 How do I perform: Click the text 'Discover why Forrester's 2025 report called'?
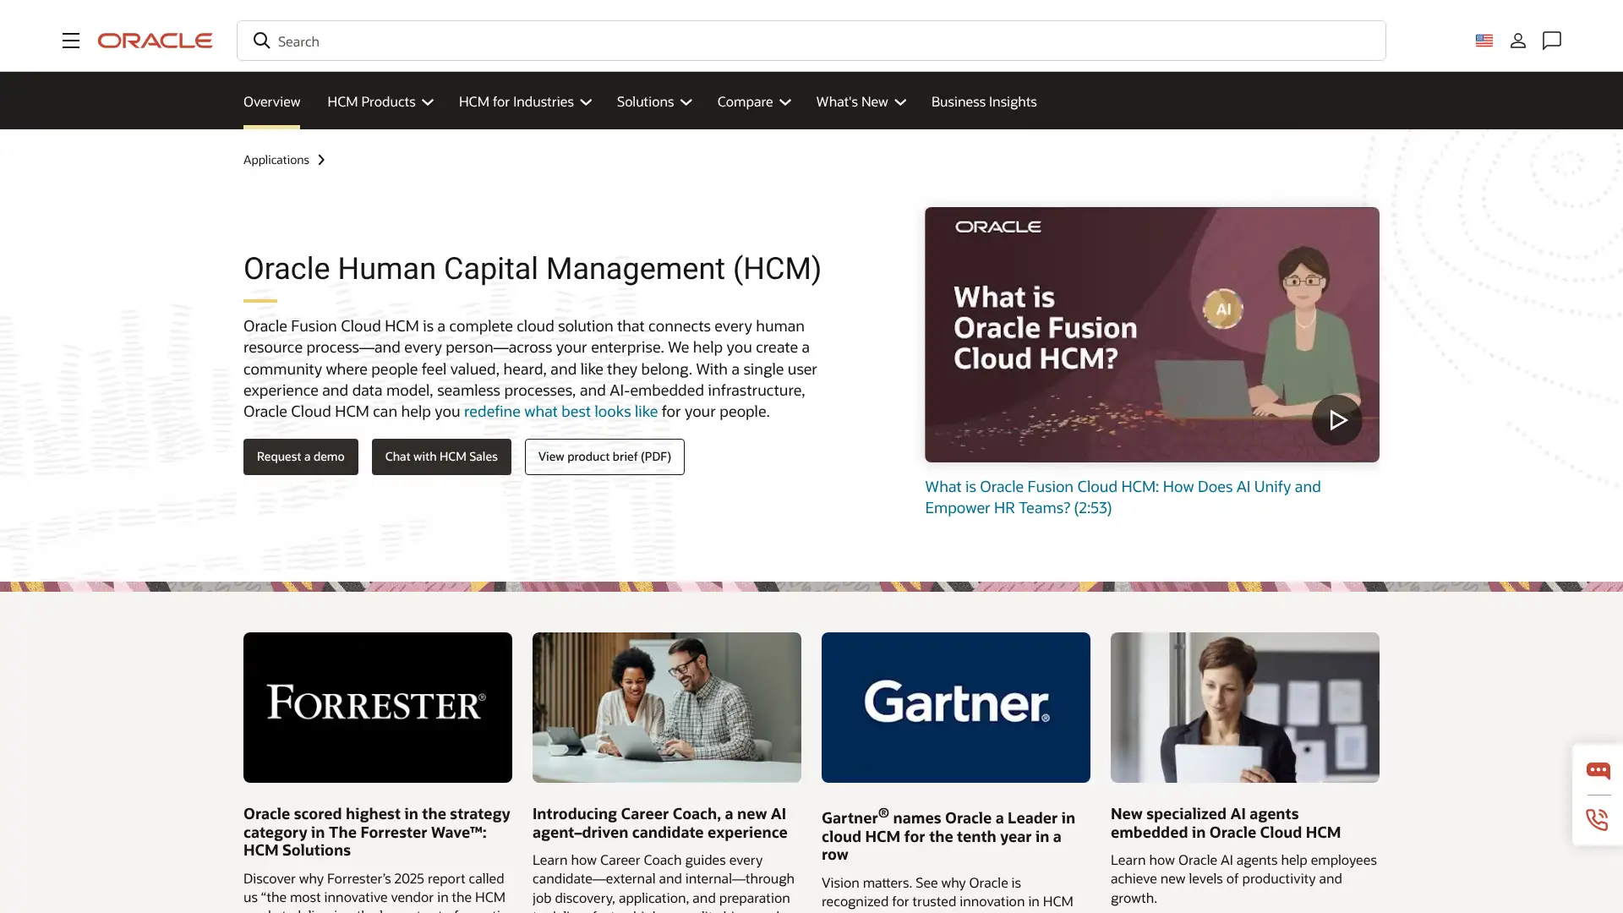374,878
